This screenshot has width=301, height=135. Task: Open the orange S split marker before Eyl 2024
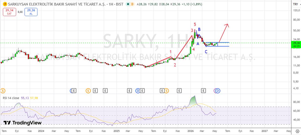click(x=88, y=90)
